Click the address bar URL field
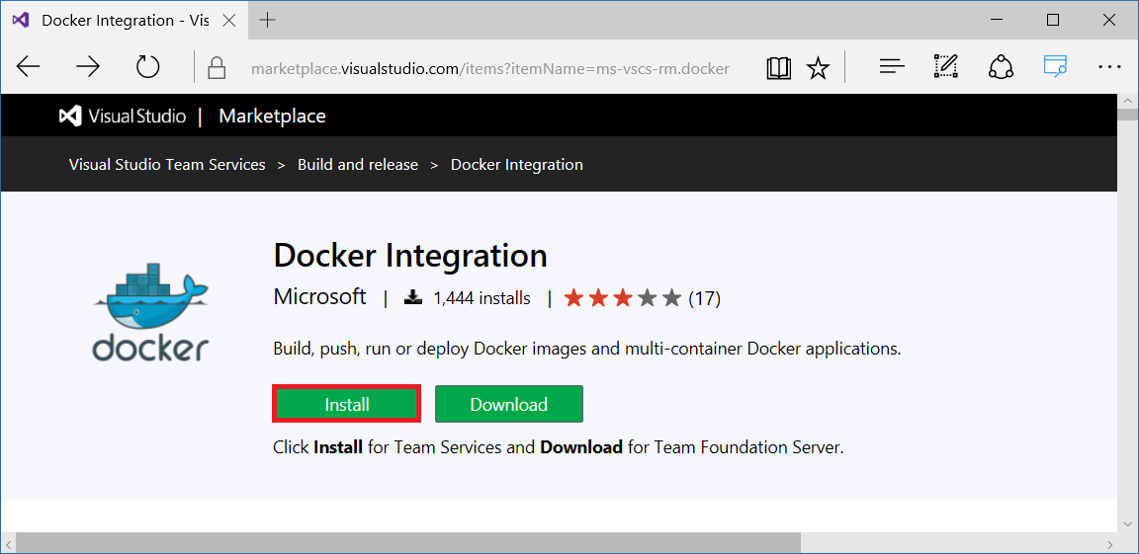 tap(490, 69)
